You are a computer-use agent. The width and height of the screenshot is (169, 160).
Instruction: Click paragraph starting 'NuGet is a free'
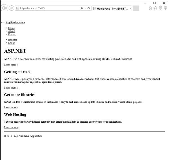pyautogui.click(x=73, y=102)
